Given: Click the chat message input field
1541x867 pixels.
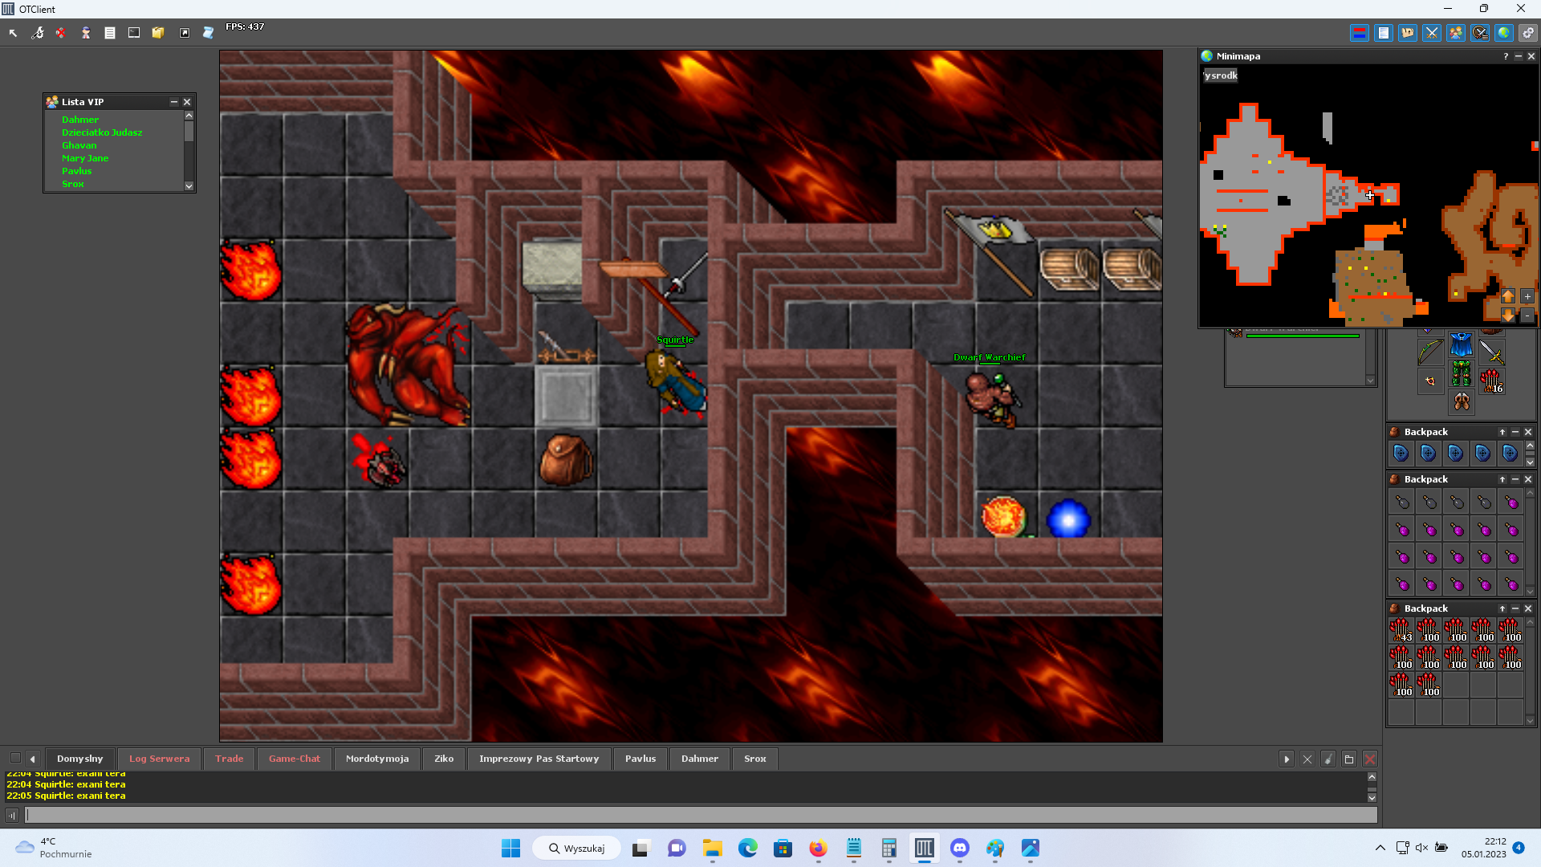Looking at the screenshot, I should (701, 816).
